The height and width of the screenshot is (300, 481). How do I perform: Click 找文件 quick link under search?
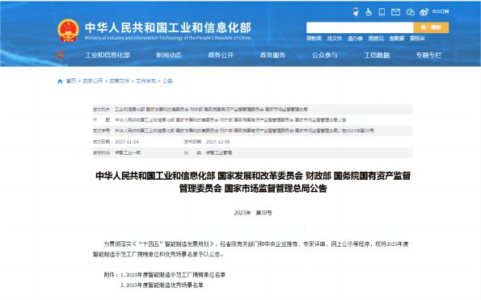335,38
